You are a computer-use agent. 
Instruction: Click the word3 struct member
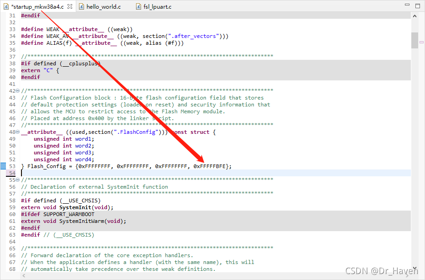coord(83,153)
